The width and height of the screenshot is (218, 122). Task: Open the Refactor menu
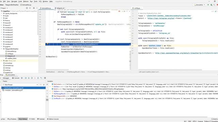(26, 1)
